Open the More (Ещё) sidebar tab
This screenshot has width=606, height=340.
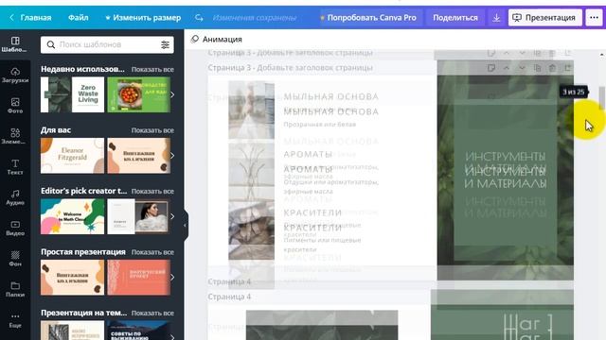coord(15,320)
